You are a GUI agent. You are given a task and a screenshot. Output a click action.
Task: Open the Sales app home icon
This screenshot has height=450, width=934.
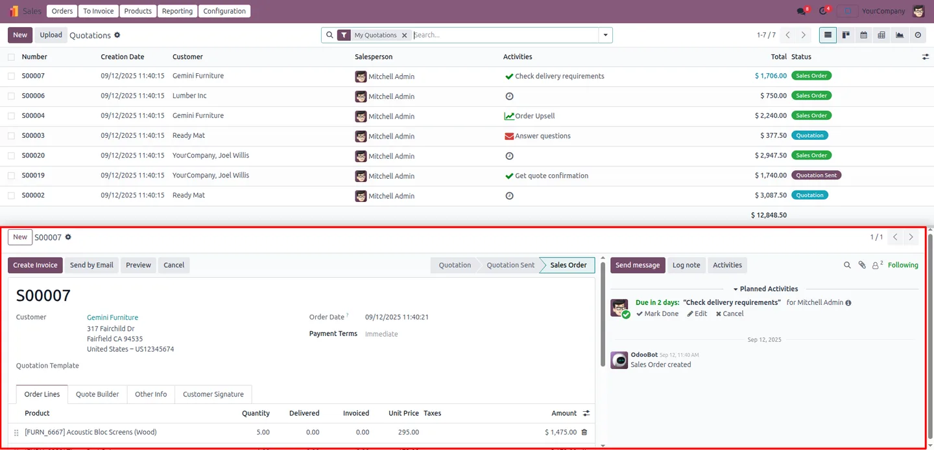(14, 11)
